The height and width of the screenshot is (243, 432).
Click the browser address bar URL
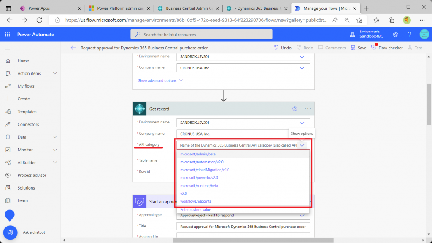tap(197, 20)
